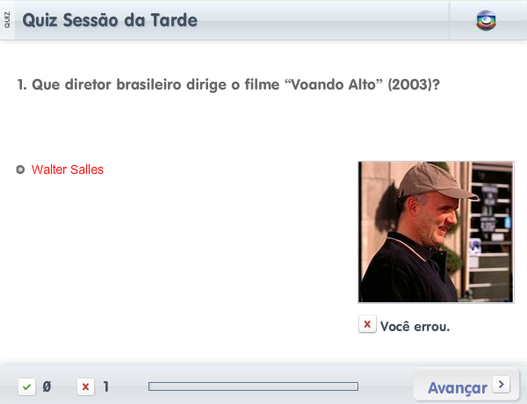Viewport: 527px width, 404px height.
Task: Open the photo of man wearing cap
Action: coord(436,232)
